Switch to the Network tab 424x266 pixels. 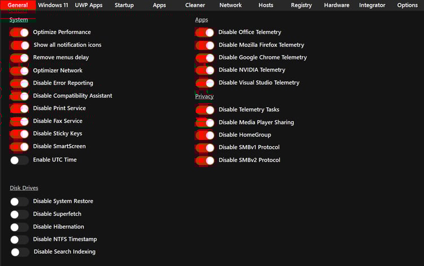coord(231,5)
